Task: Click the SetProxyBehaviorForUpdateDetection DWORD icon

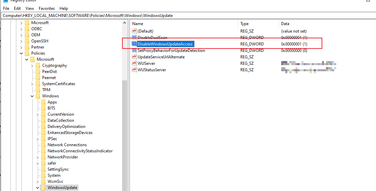Action: coord(134,51)
